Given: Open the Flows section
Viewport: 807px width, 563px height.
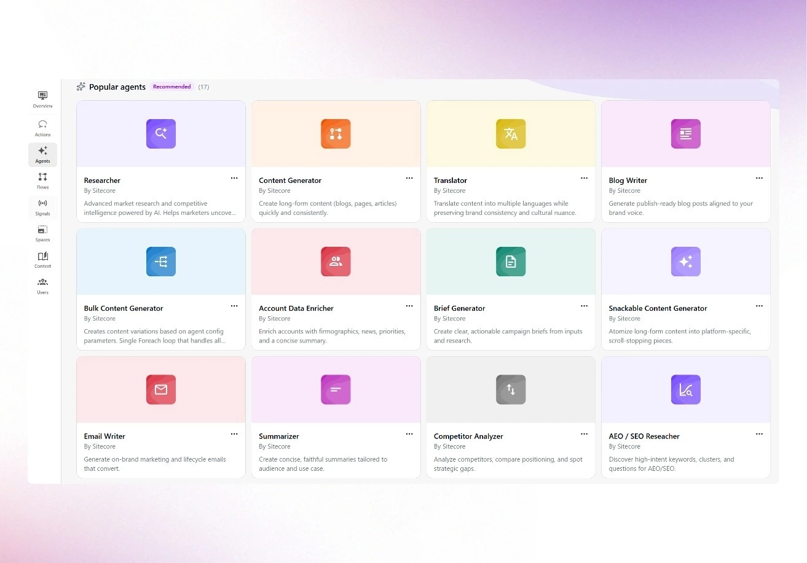Looking at the screenshot, I should pyautogui.click(x=42, y=180).
